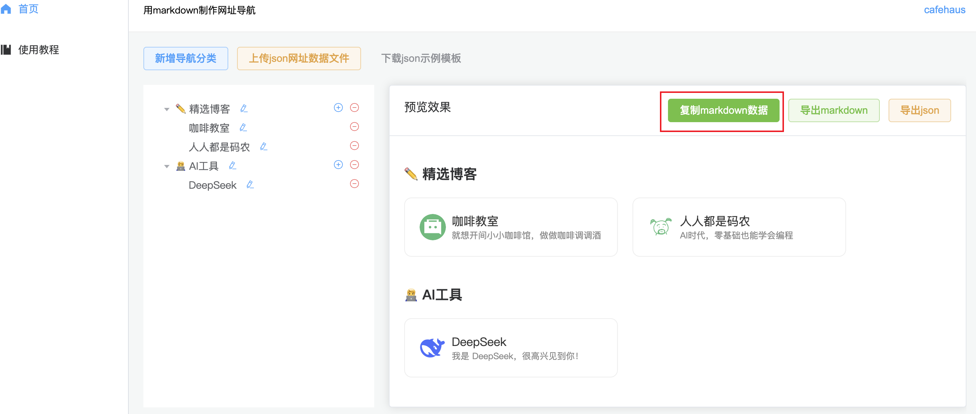Viewport: 976px width, 414px height.
Task: Click the pencil emoji beside 精选博客 heading
Action: point(411,174)
